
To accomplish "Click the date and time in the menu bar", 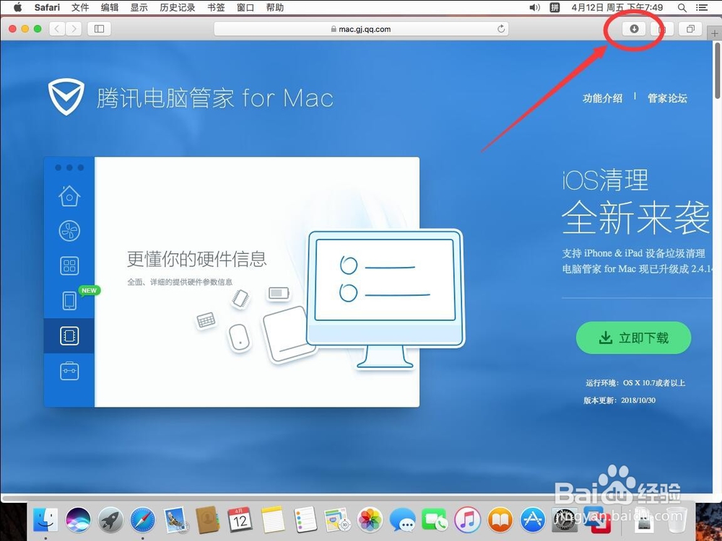I will [x=617, y=7].
